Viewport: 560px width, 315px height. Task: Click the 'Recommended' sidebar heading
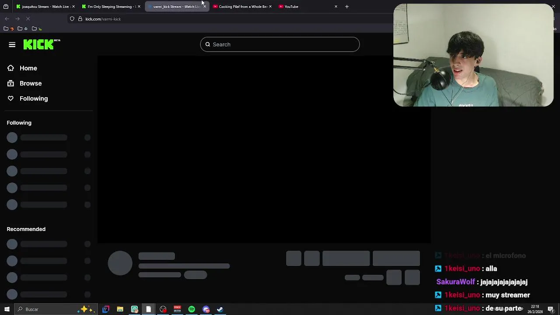pyautogui.click(x=26, y=229)
